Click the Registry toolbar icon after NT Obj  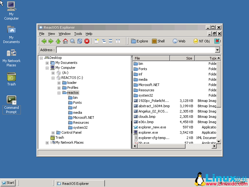(217, 41)
